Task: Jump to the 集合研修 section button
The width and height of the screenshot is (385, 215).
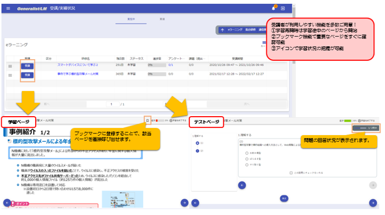Action: [x=250, y=30]
